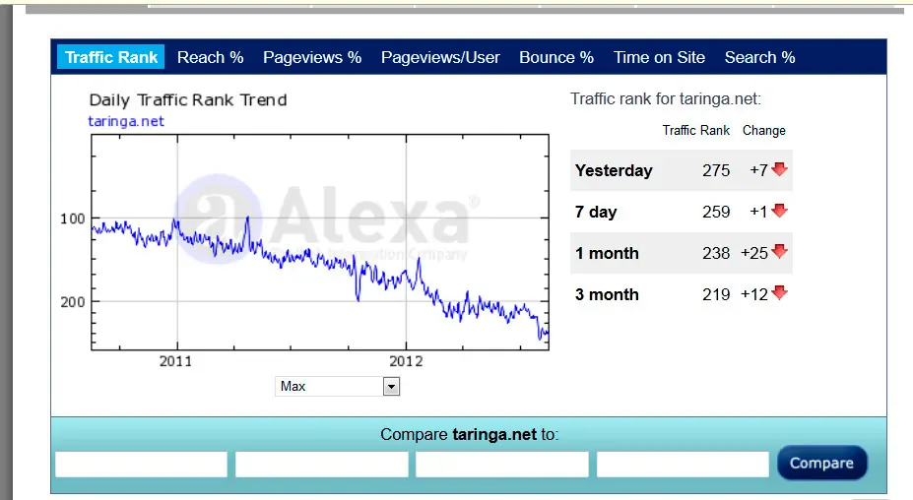Click the dropdown arrow beside Max
Screen dimensions: 913x500
(x=391, y=387)
